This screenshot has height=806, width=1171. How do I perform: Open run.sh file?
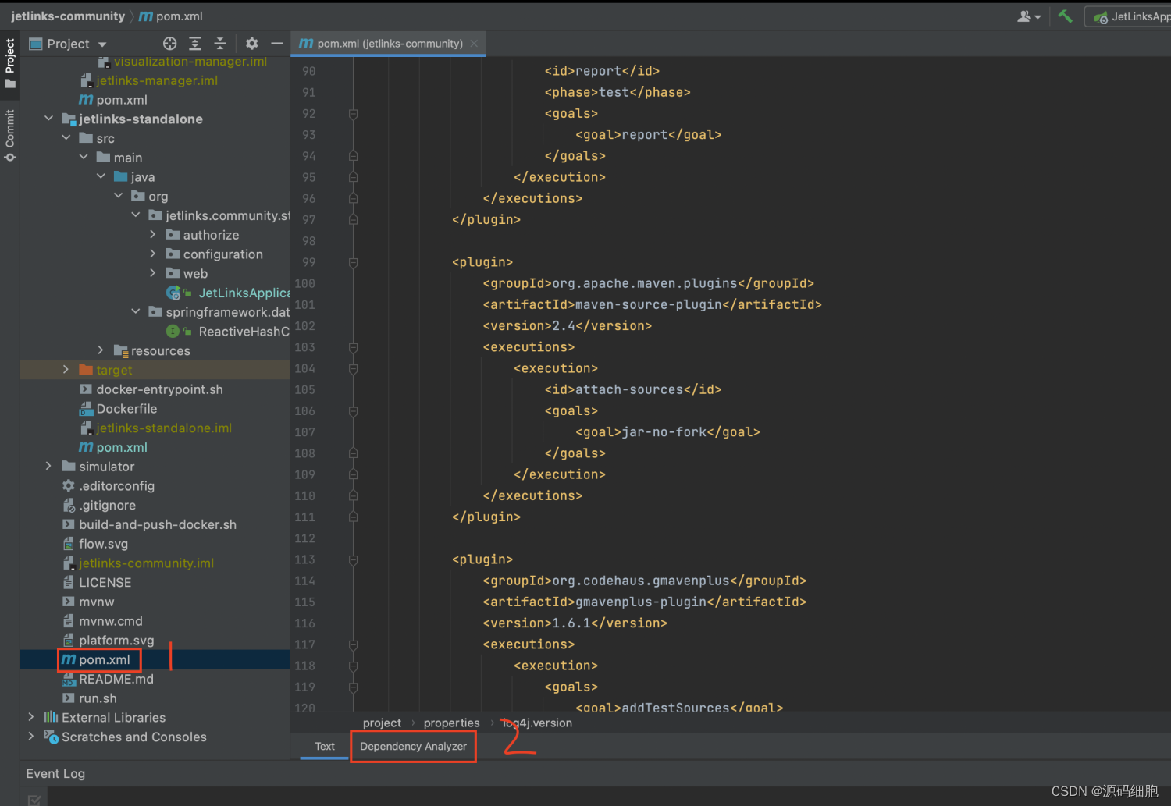(x=89, y=699)
